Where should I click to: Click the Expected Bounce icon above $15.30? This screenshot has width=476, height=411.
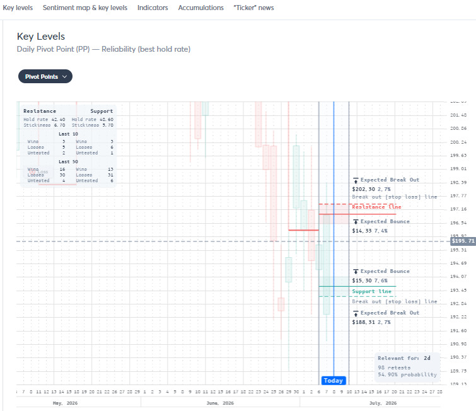(x=356, y=272)
